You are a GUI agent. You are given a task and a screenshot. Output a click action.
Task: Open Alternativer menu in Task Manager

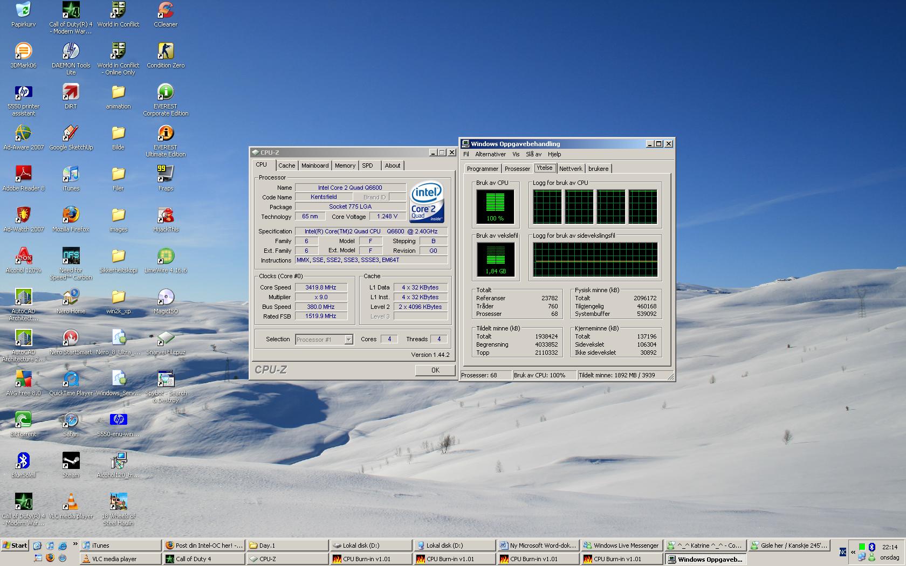coord(490,154)
